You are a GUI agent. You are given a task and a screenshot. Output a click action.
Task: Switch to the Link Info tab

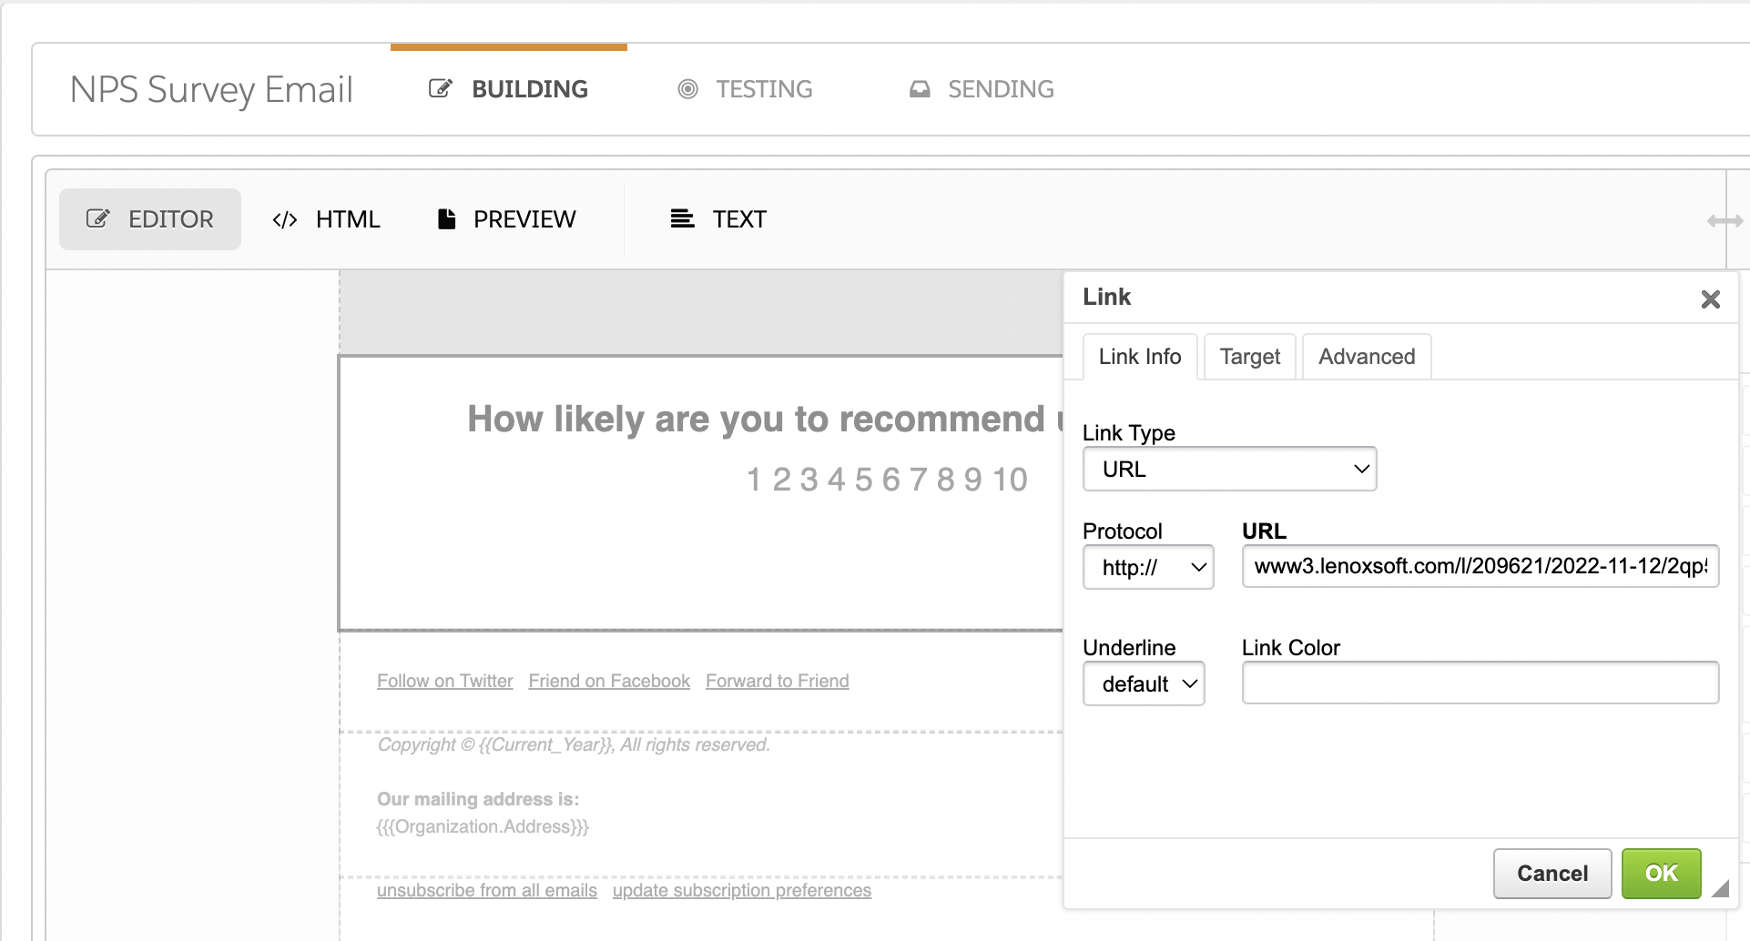[1140, 357]
